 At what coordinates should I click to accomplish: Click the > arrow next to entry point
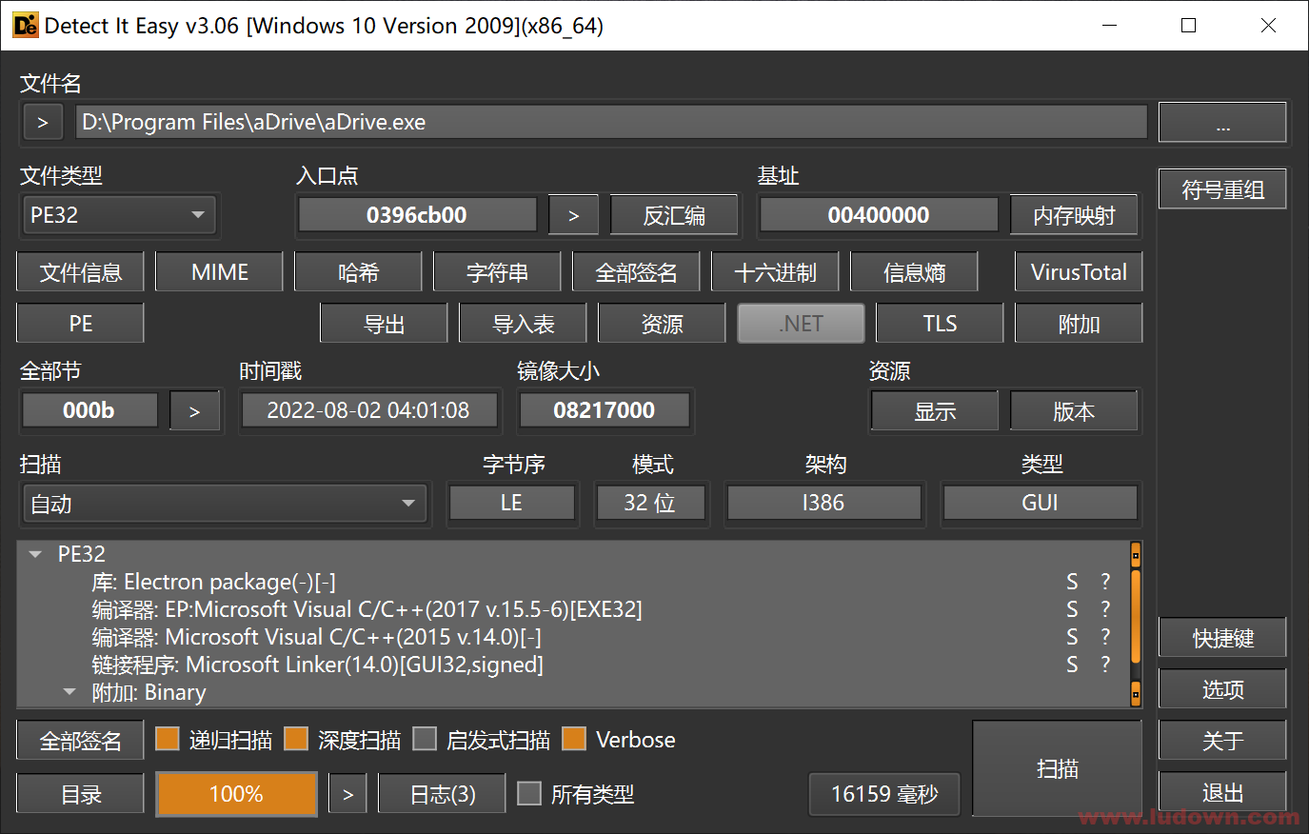coord(574,215)
